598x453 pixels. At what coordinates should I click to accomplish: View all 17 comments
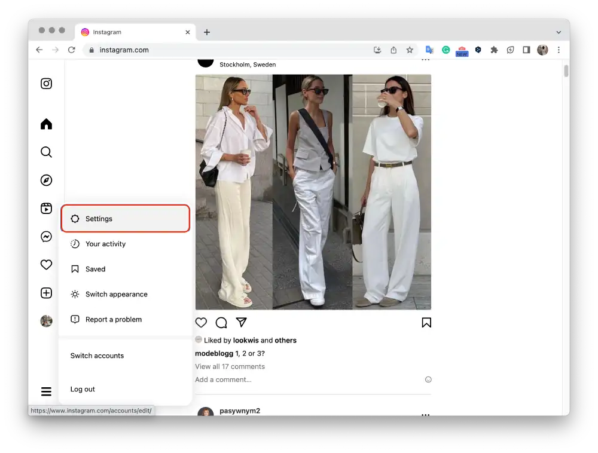click(x=230, y=366)
